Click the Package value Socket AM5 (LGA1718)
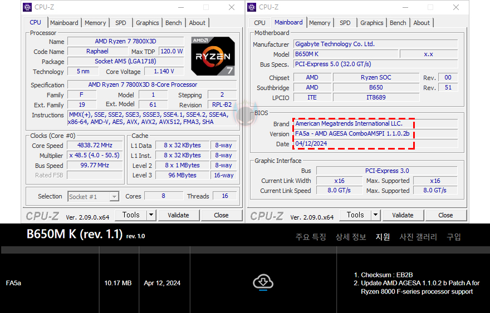 [126, 61]
